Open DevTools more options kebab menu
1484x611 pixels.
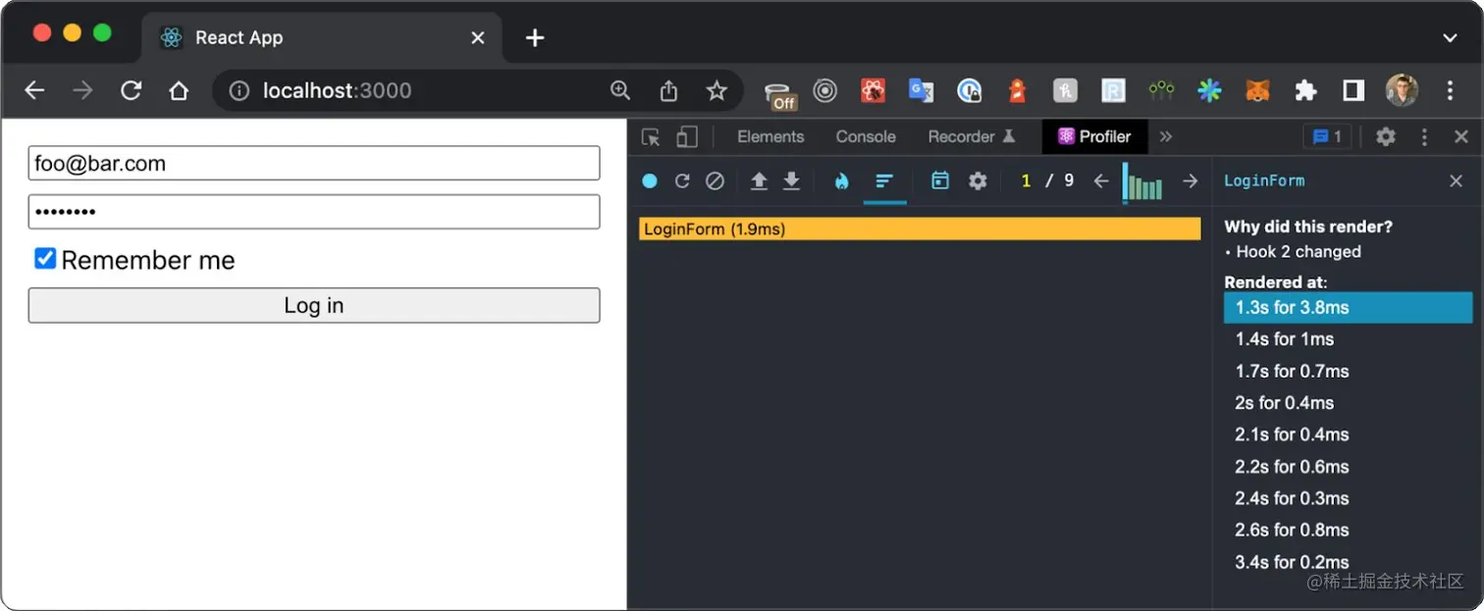tap(1424, 137)
